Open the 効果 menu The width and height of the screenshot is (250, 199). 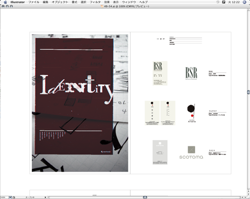click(x=107, y=2)
